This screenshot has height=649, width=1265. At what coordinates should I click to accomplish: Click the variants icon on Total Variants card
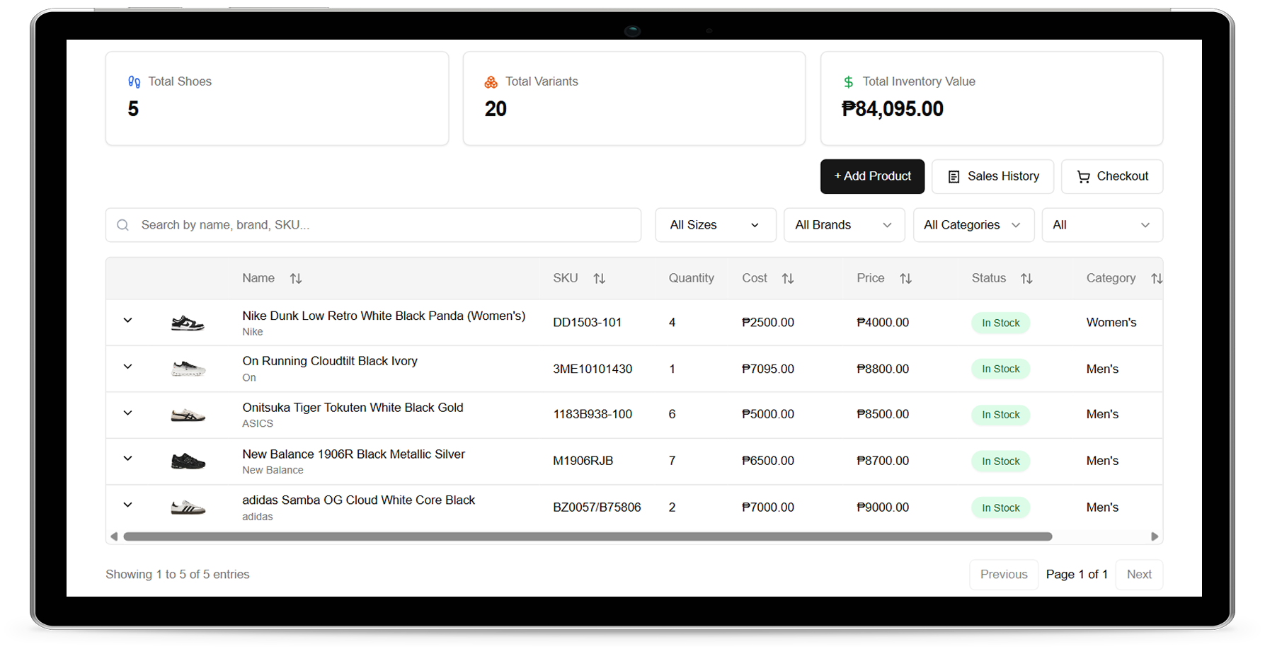pyautogui.click(x=491, y=81)
